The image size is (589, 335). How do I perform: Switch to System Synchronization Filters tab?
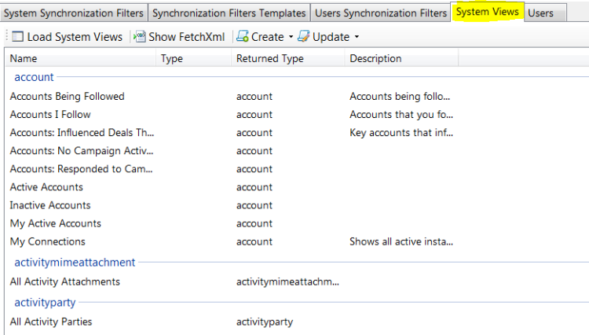[x=74, y=13]
